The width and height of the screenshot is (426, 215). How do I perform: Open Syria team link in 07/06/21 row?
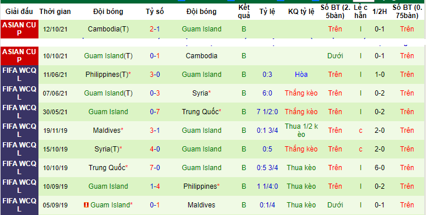click(x=202, y=93)
